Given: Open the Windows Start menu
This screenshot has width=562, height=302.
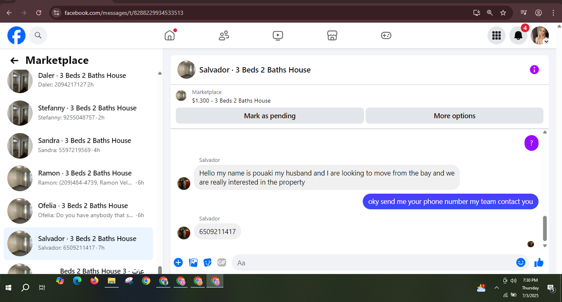Looking at the screenshot, I should [8, 287].
